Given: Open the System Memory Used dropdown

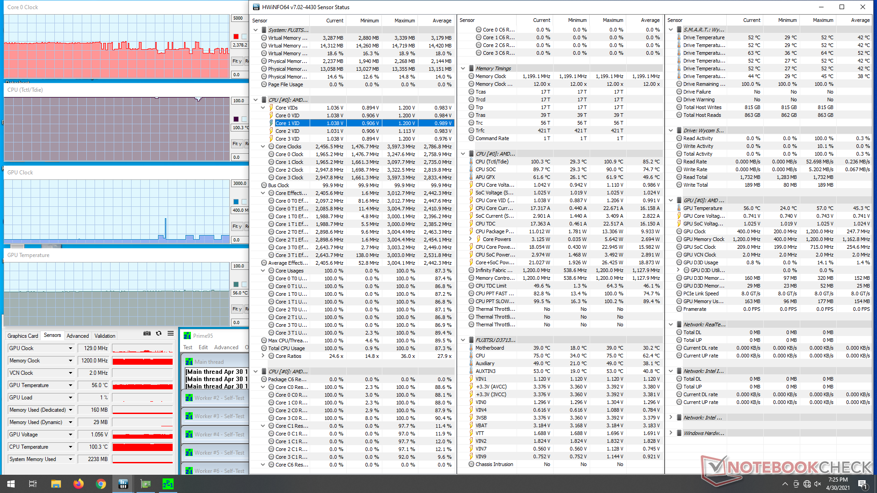Looking at the screenshot, I should coord(70,459).
